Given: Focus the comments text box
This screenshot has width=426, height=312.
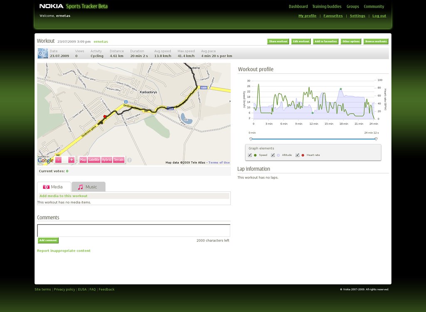Looking at the screenshot, I should [x=134, y=230].
